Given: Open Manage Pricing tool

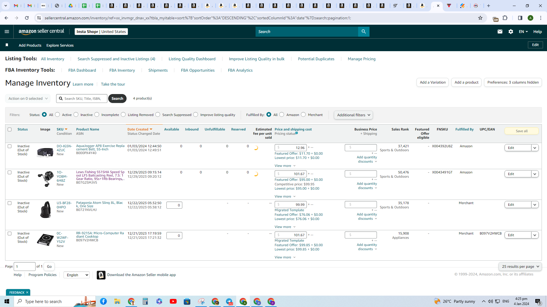Looking at the screenshot, I should coord(362,59).
